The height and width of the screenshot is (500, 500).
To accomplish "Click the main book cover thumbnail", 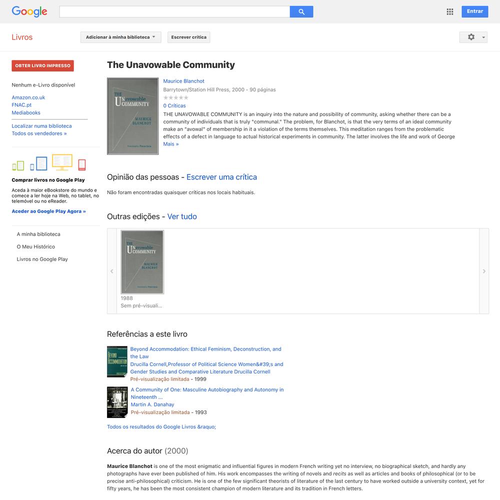I will click(132, 116).
